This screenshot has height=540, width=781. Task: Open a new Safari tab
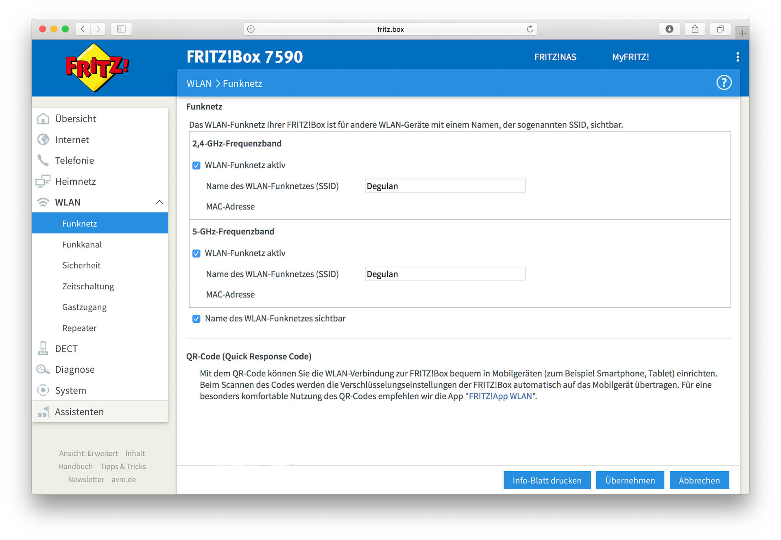click(742, 33)
